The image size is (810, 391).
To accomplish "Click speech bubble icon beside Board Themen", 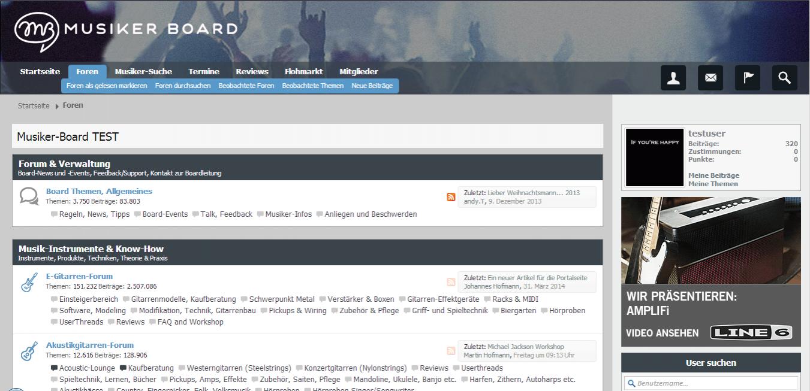I will tap(29, 196).
